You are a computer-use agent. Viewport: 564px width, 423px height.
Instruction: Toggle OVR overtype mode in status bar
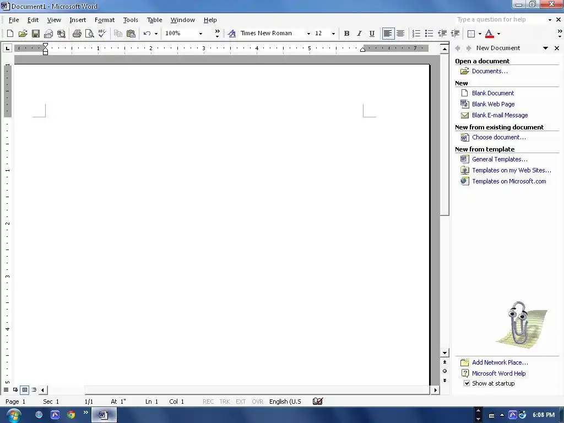[x=258, y=402]
